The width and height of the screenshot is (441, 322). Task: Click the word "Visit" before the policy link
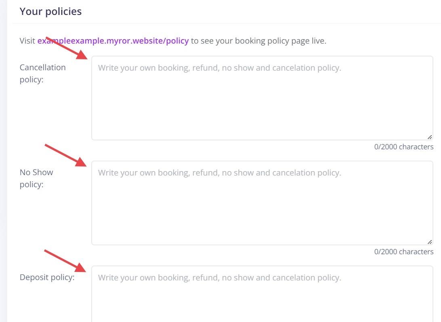click(27, 41)
